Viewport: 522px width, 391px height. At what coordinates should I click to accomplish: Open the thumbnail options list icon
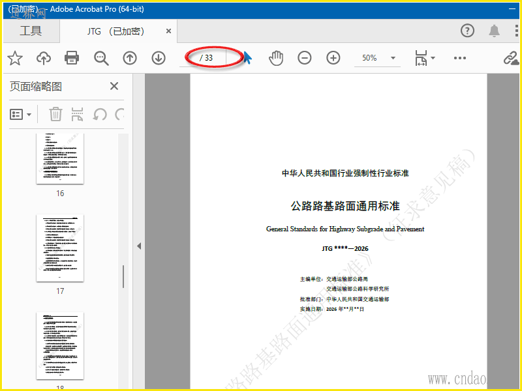click(20, 115)
